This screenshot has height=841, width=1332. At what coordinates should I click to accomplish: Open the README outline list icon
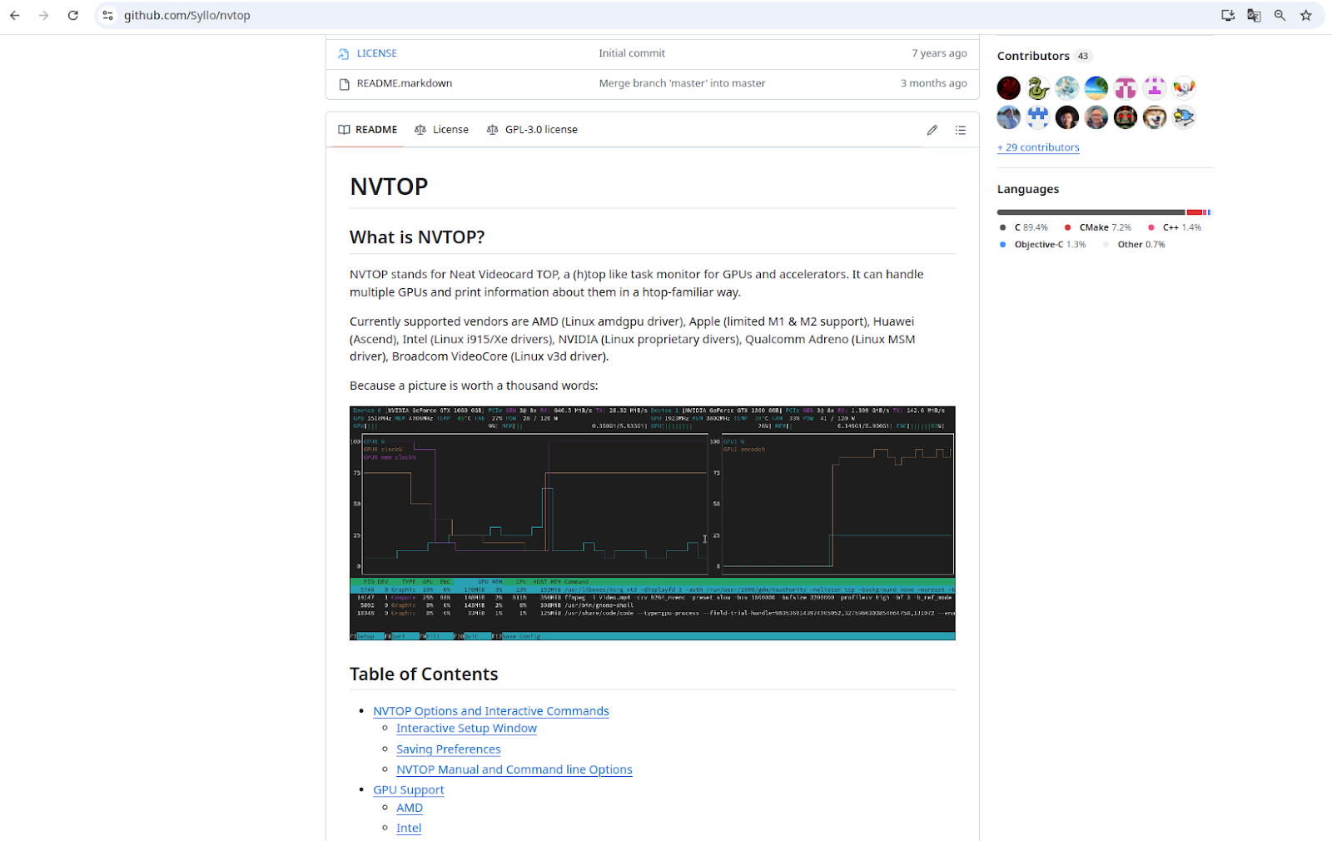(961, 130)
